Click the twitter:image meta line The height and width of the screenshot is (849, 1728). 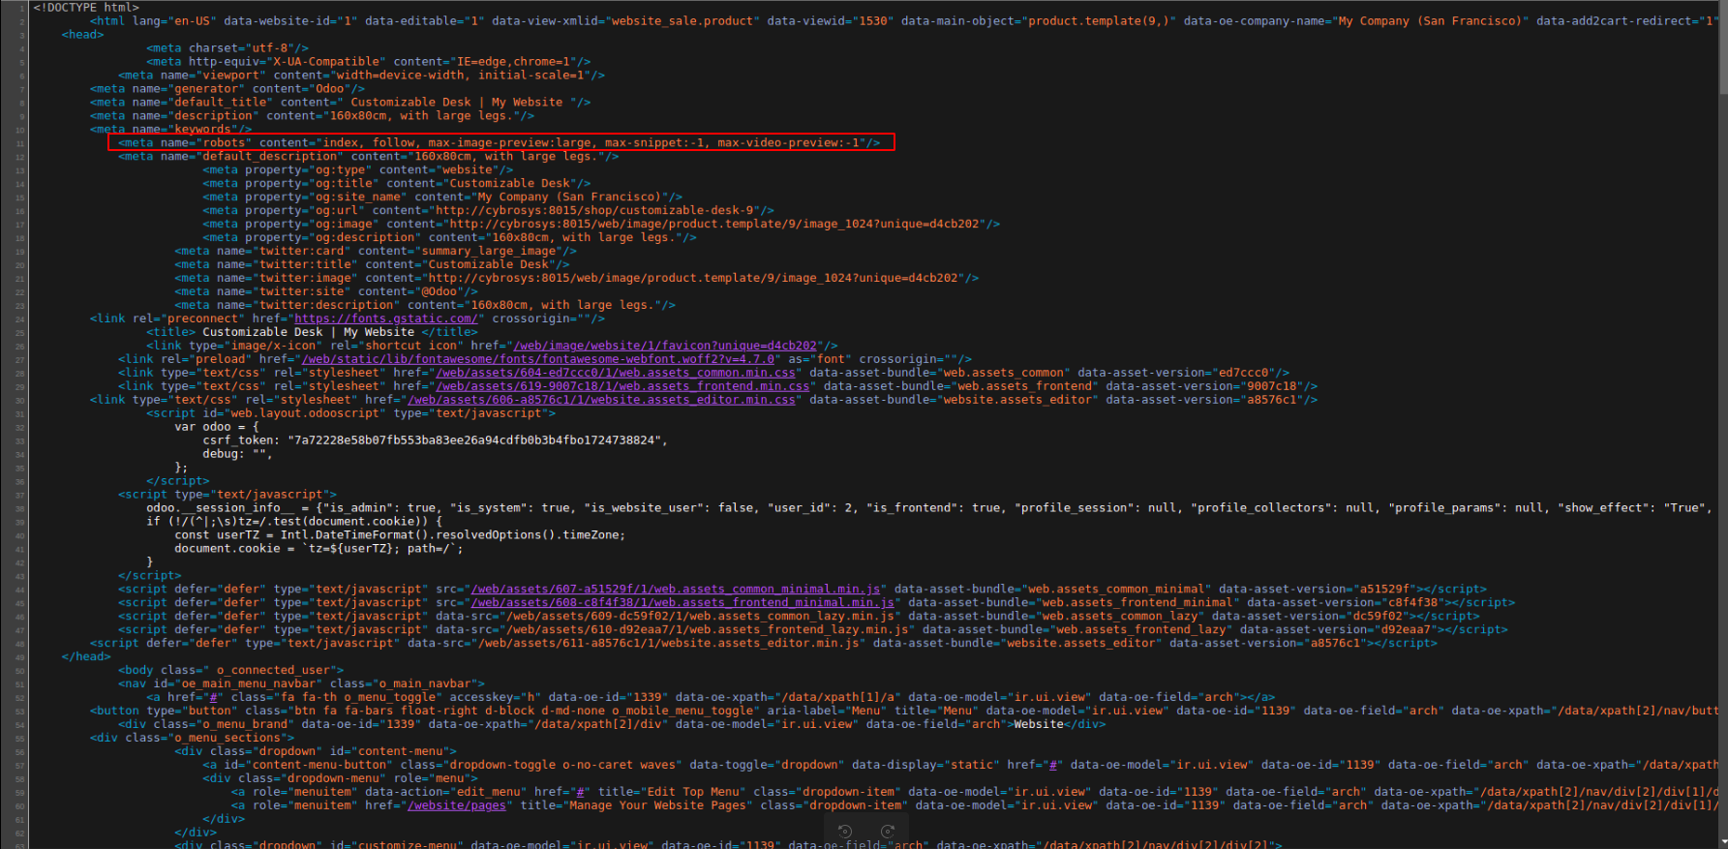[x=576, y=278]
